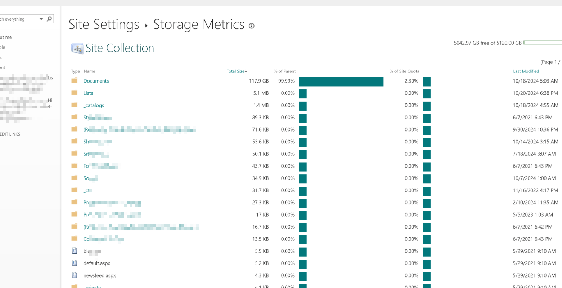Viewport: 562px width, 288px height.
Task: Click the _catalogs folder icon
Action: pos(75,105)
